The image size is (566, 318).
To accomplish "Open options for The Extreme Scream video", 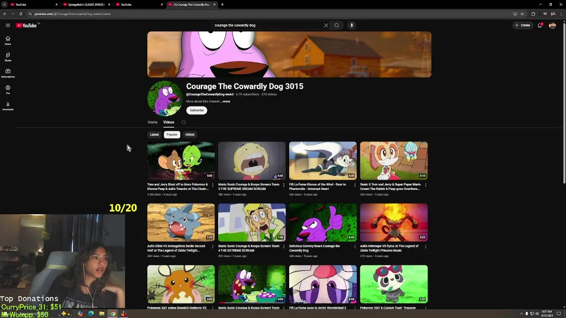I will click(x=284, y=247).
